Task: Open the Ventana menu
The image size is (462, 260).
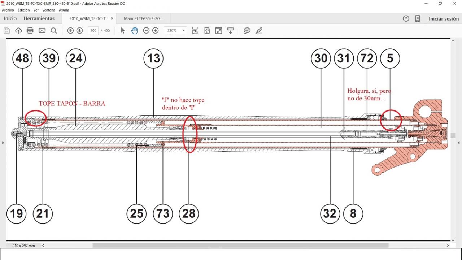Action: pos(49,10)
